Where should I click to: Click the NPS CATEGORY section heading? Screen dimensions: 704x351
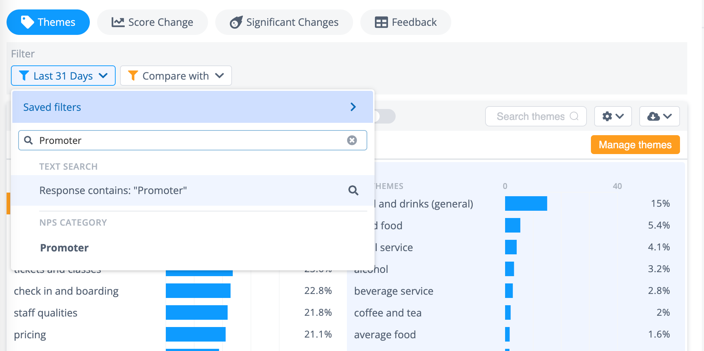[x=73, y=222]
